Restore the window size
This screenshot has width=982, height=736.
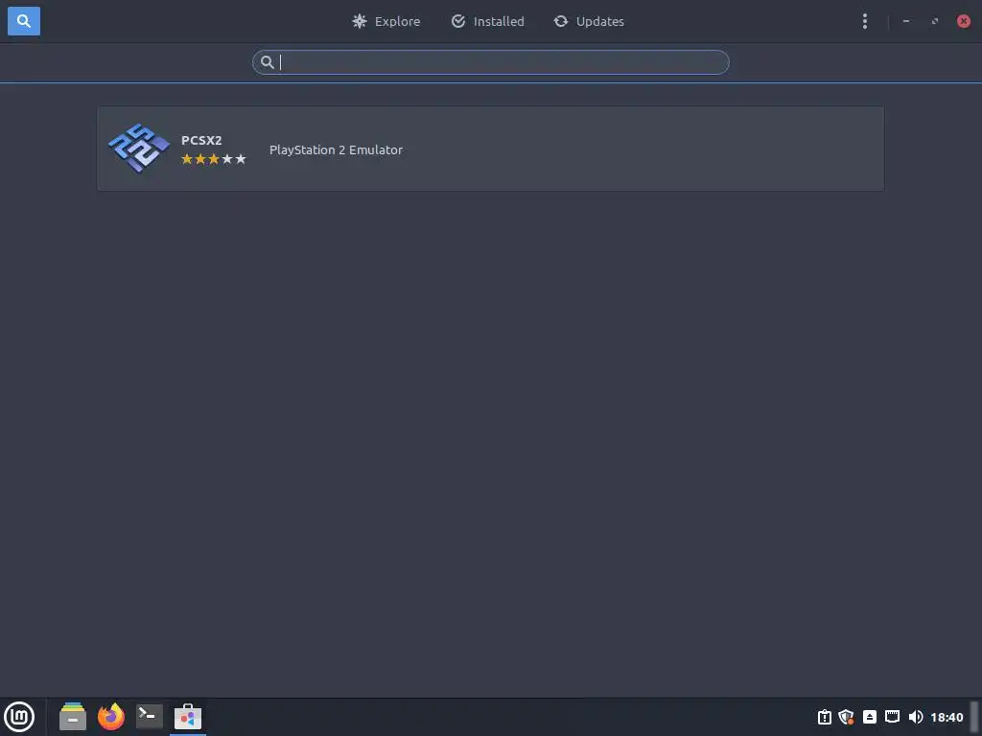(935, 21)
